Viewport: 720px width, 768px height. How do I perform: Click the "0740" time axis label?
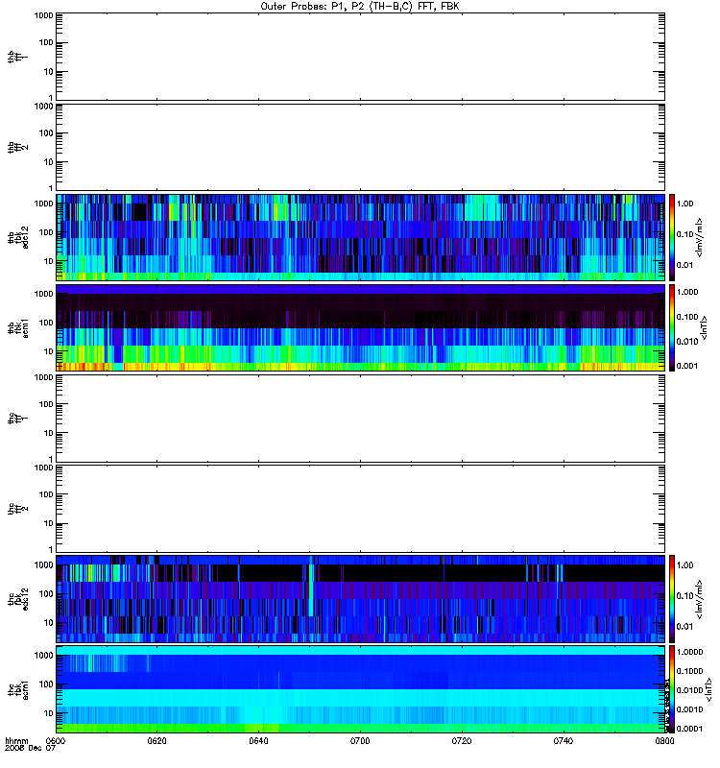[564, 740]
